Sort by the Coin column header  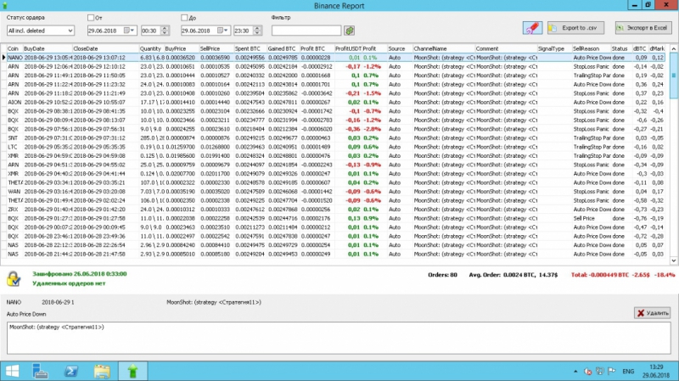13,48
